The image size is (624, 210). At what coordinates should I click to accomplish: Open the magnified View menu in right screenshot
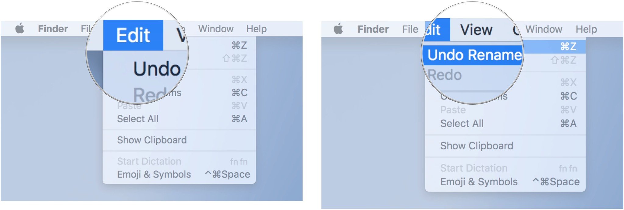point(476,30)
